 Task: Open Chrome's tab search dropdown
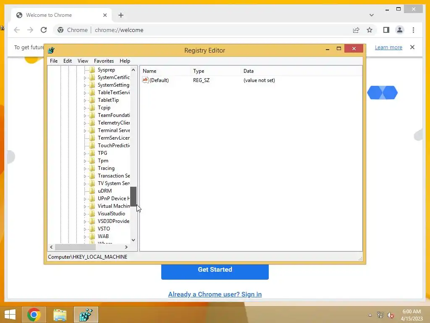click(371, 15)
